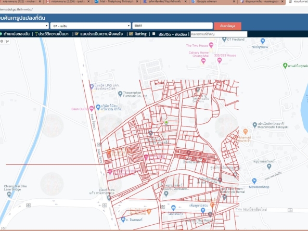Click Calvary Home Chiang Mai lodging pin

pyautogui.click(x=203, y=61)
